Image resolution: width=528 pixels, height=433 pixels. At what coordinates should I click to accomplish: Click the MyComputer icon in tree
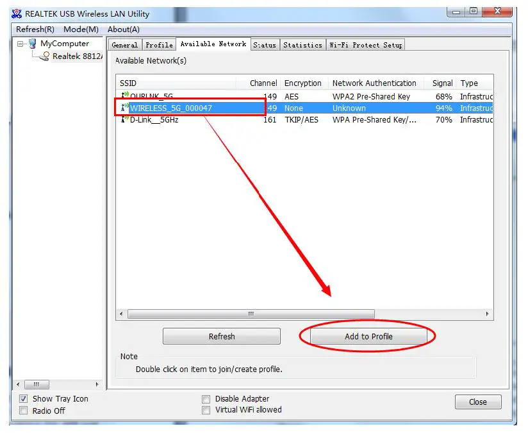pyautogui.click(x=32, y=44)
